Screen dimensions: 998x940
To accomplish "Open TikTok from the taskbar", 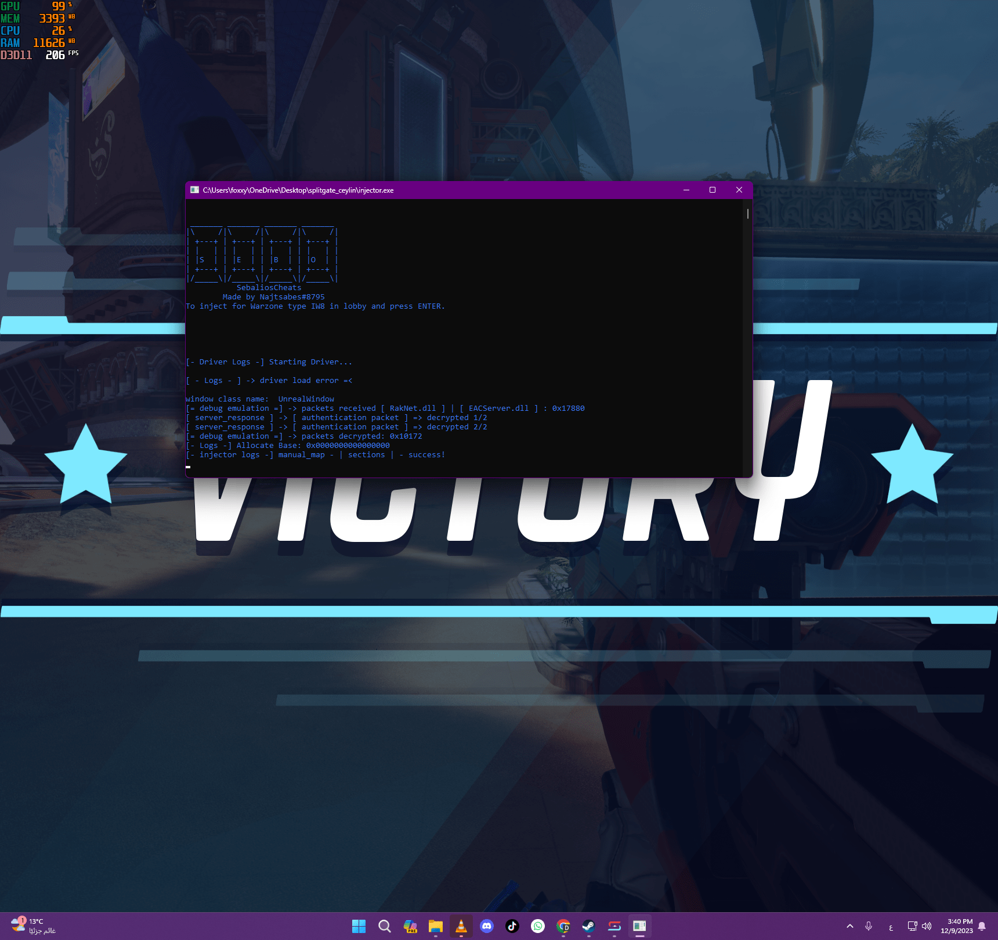I will pyautogui.click(x=512, y=926).
